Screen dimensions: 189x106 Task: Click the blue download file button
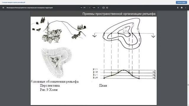tap(181, 2)
